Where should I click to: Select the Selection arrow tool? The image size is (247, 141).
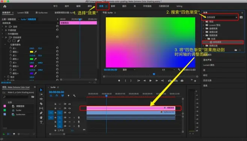(41, 90)
